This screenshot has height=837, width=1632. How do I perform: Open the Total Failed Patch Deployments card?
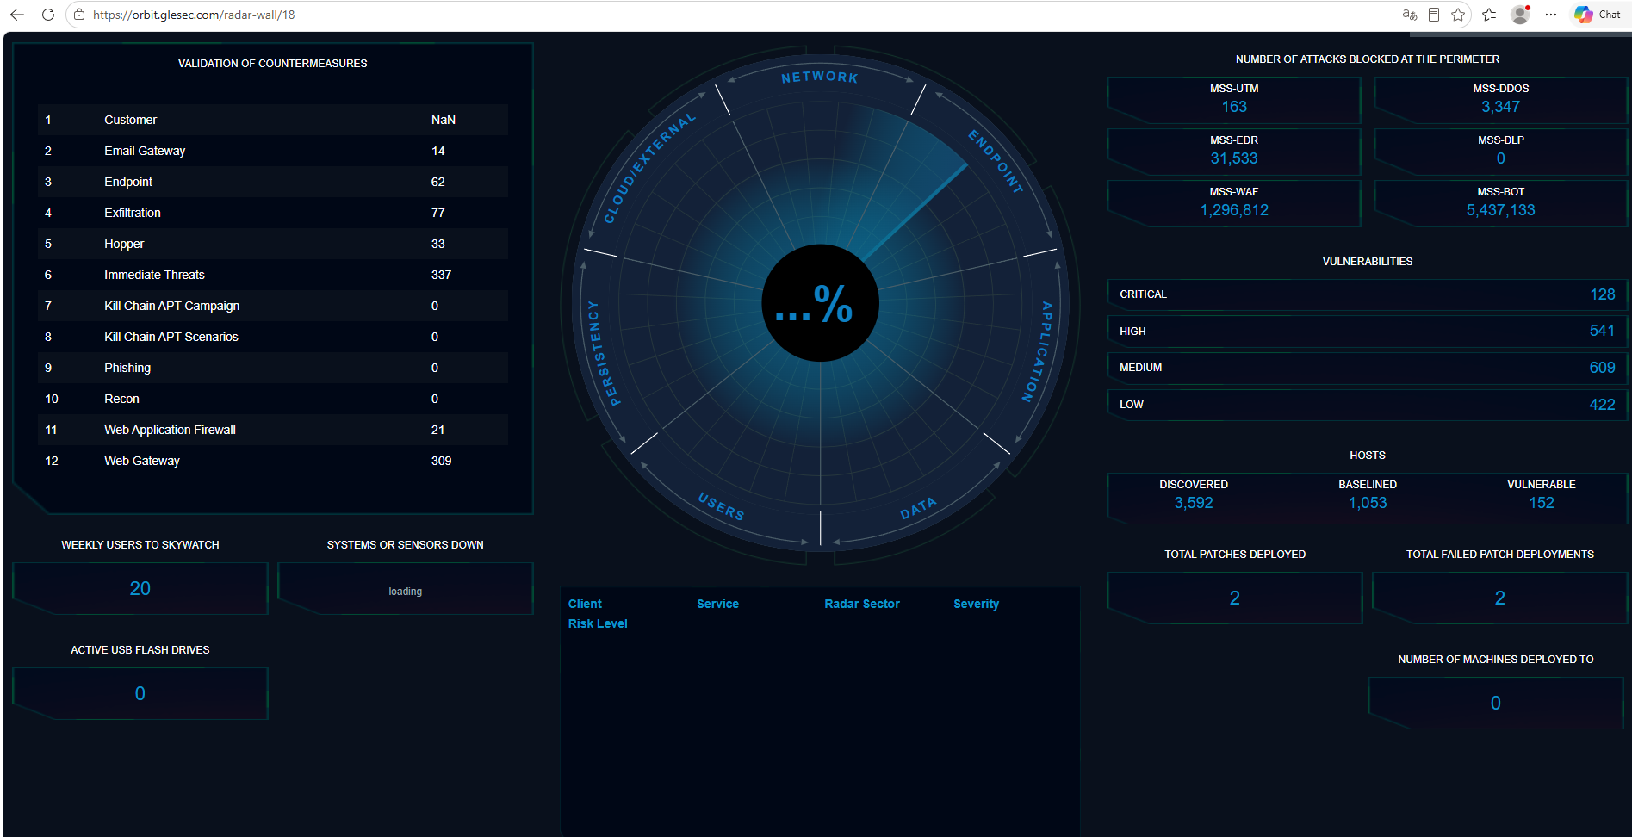click(x=1499, y=598)
